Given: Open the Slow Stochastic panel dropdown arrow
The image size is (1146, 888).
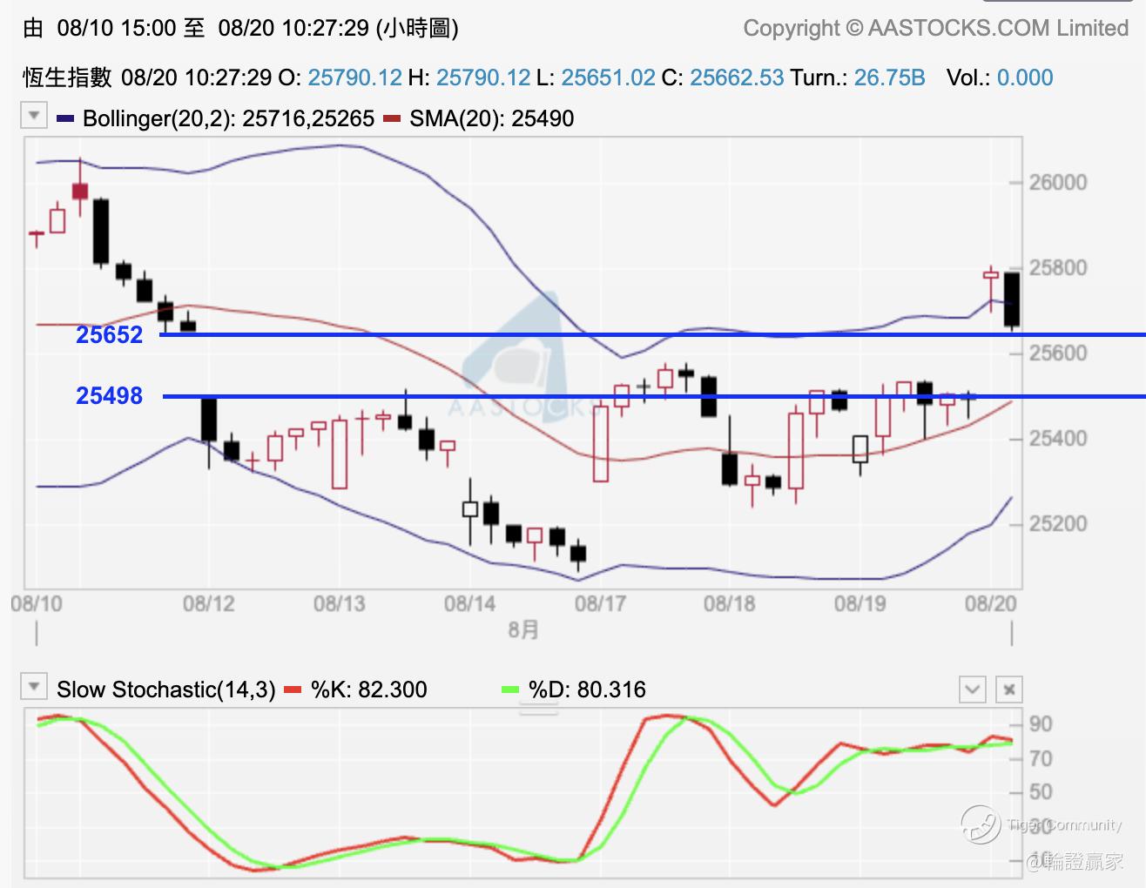Looking at the screenshot, I should pos(34,687).
